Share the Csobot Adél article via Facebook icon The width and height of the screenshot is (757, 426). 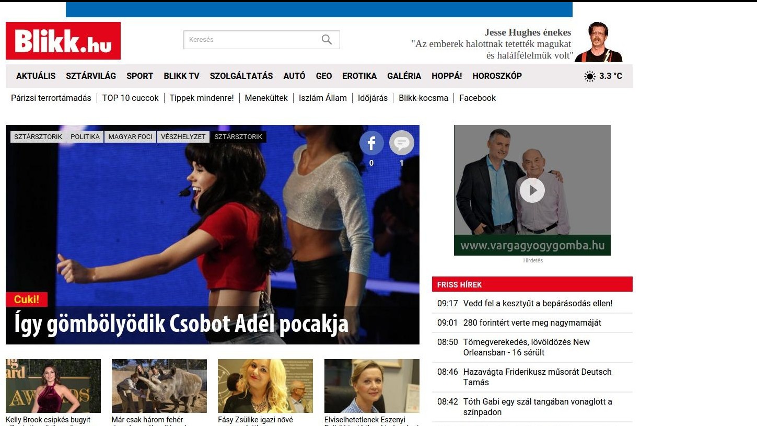click(371, 142)
